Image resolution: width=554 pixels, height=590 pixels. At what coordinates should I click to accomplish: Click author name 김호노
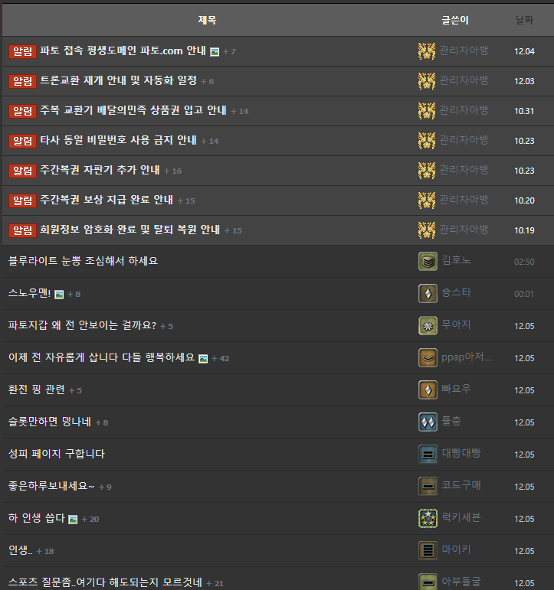(456, 260)
